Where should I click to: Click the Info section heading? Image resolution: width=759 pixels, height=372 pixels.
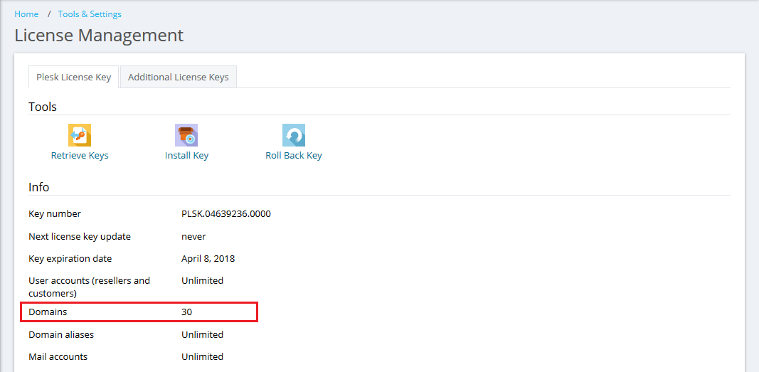tap(39, 187)
